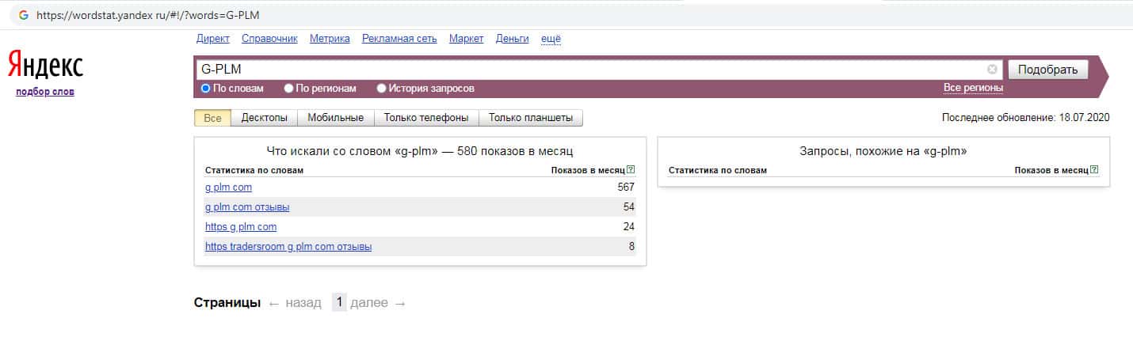The image size is (1133, 337).
Task: Expand the ещё menu in top navigation
Action: (551, 38)
